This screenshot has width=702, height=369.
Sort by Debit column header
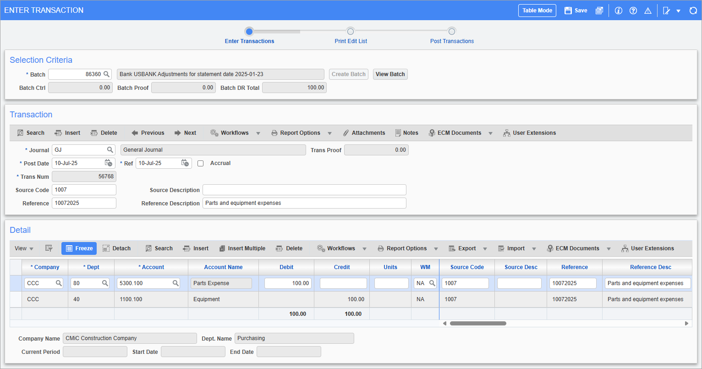tap(286, 267)
